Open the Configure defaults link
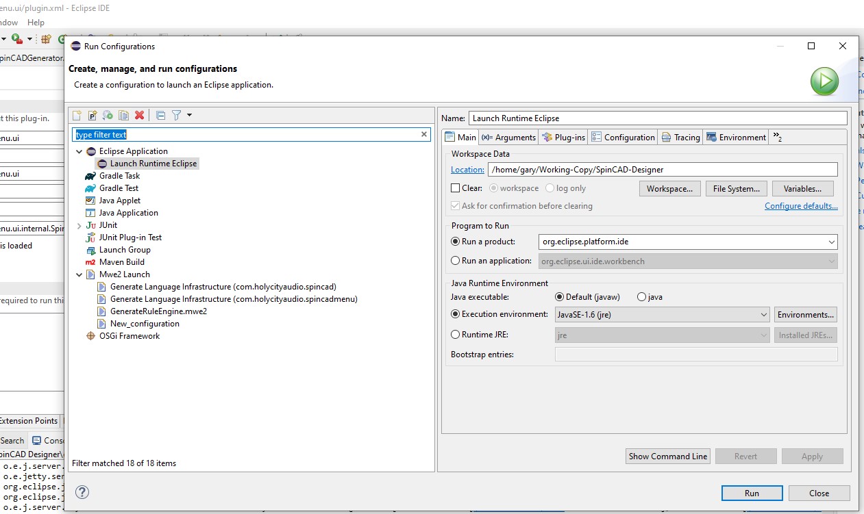864x514 pixels. (801, 205)
